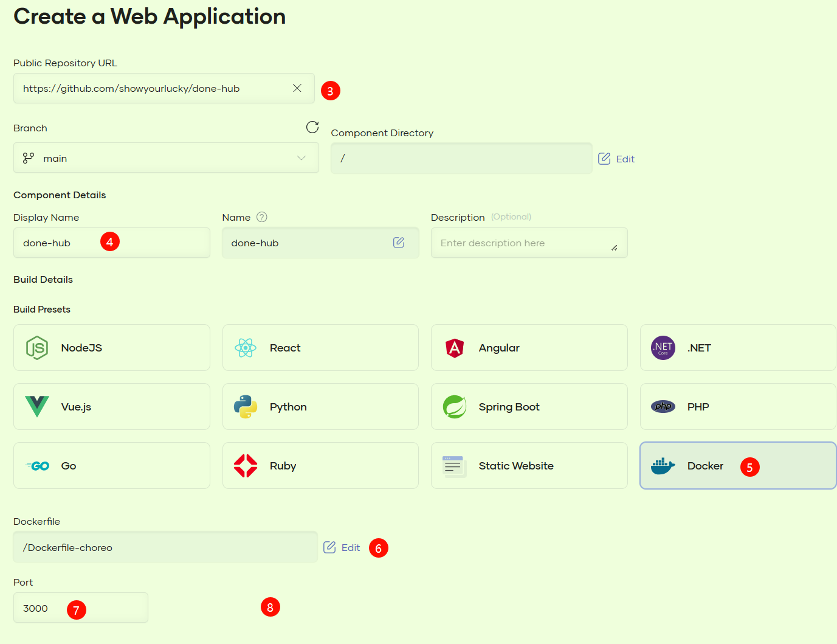Viewport: 837px width, 644px height.
Task: Refresh the branch list
Action: [x=312, y=127]
